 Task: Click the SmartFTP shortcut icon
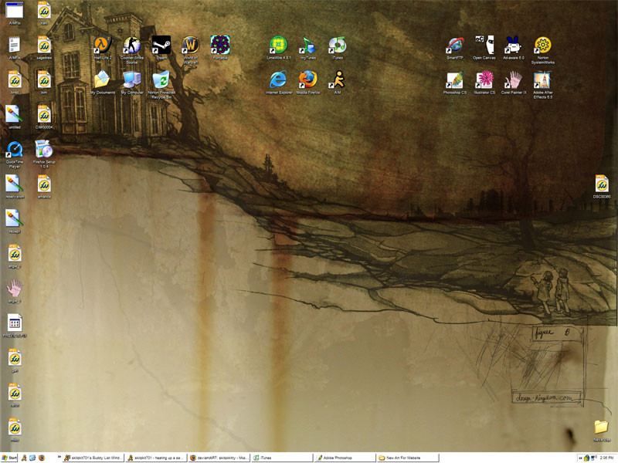455,46
